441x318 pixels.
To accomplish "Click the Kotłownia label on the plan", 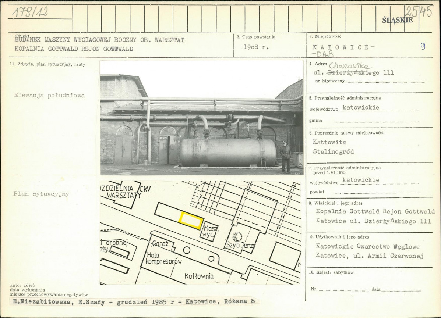I will [199, 276].
